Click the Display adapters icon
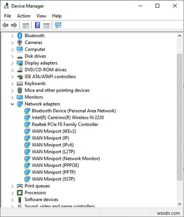This screenshot has height=217, width=184. pyautogui.click(x=20, y=63)
